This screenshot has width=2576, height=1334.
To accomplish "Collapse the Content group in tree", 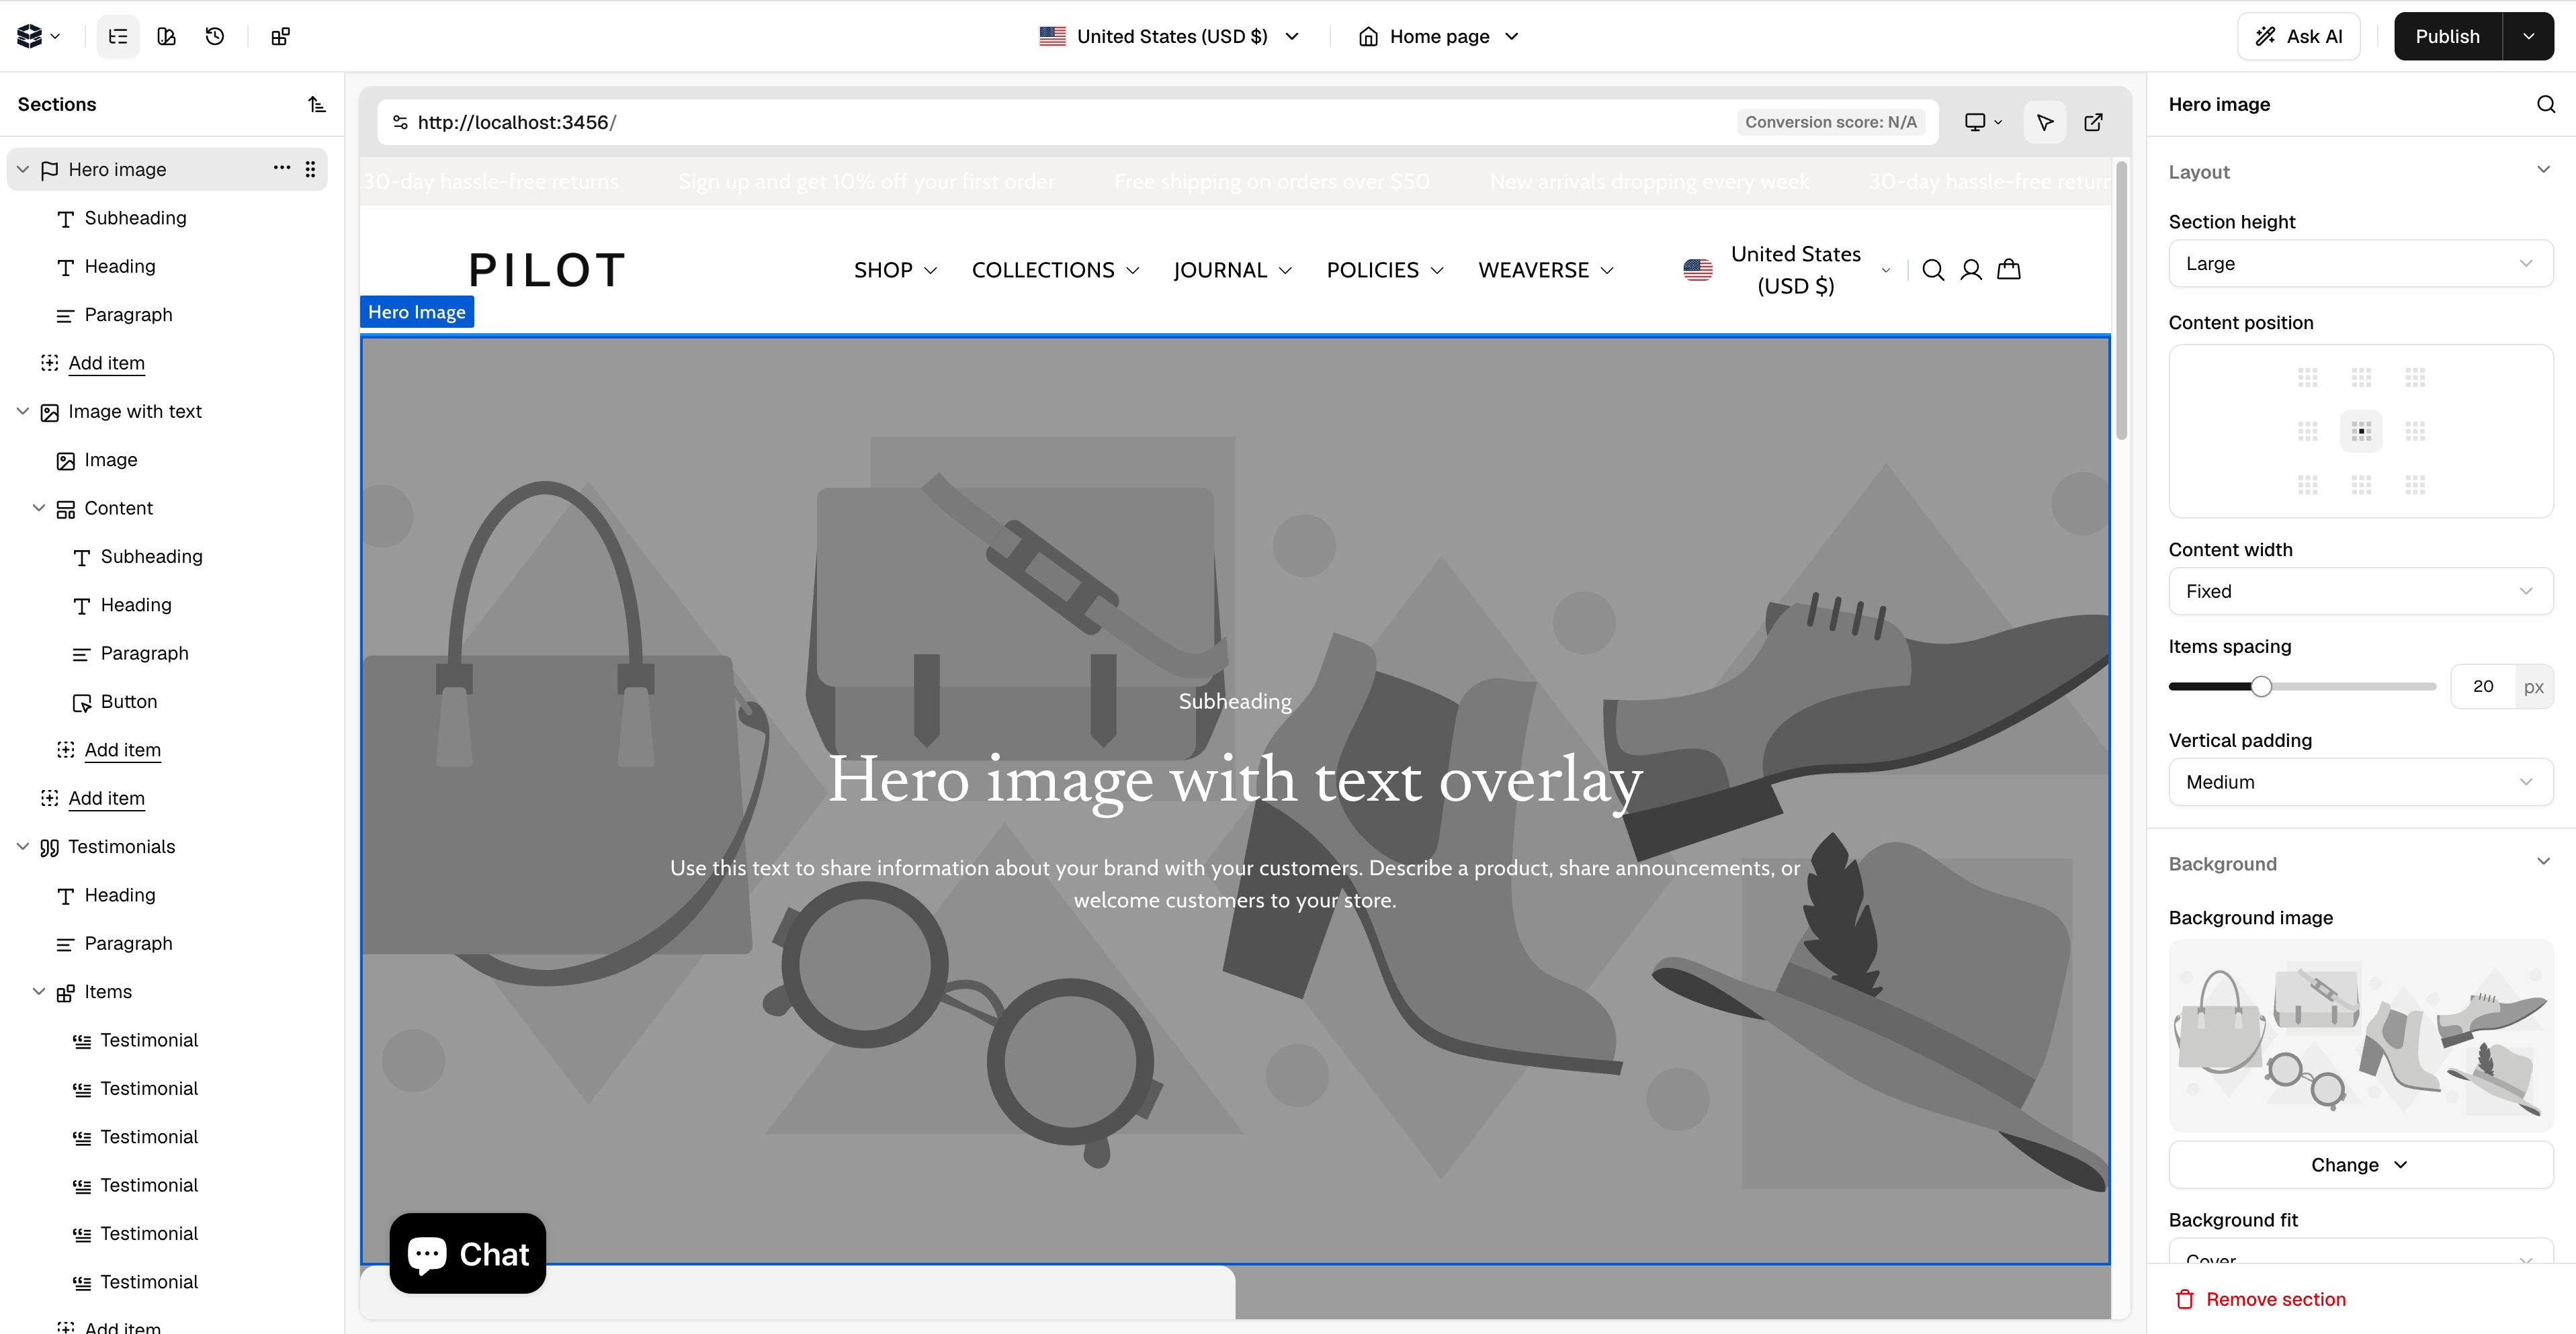I will [x=39, y=508].
